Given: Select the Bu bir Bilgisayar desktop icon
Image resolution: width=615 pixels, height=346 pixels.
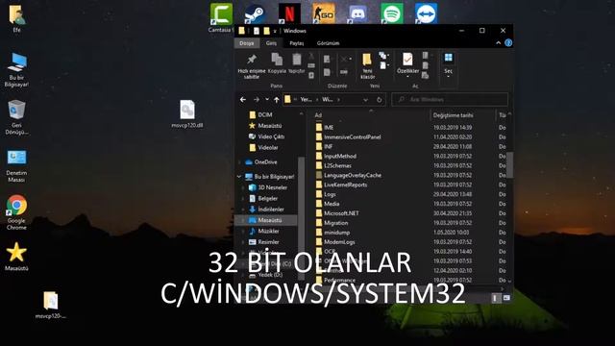Looking at the screenshot, I should click(16, 69).
